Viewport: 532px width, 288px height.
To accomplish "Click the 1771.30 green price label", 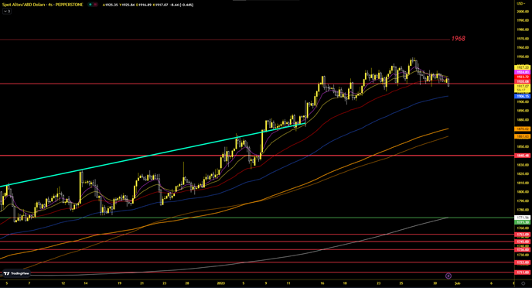I will tap(523, 222).
